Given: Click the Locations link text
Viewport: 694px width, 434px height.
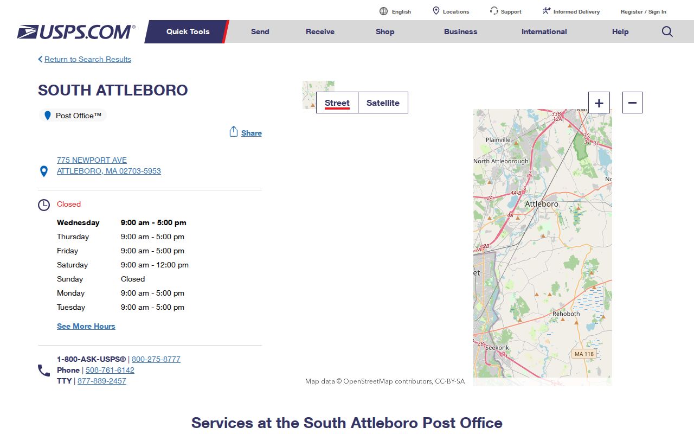Looking at the screenshot, I should [456, 11].
